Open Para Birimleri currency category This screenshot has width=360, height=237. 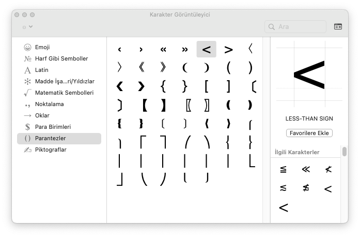pos(53,127)
